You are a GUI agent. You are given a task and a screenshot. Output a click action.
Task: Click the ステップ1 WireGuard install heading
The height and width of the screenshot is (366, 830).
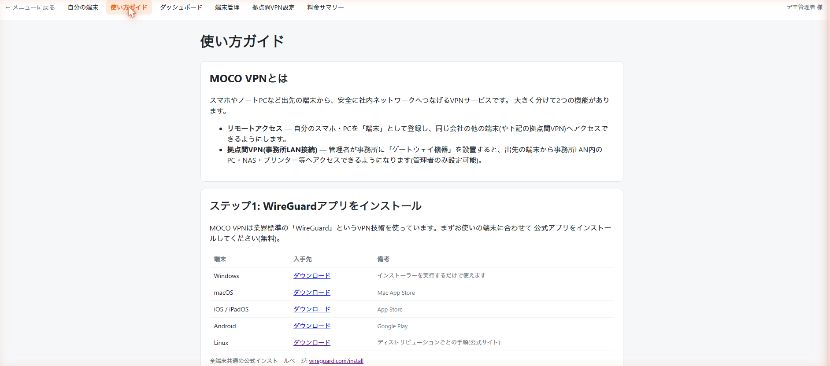315,206
